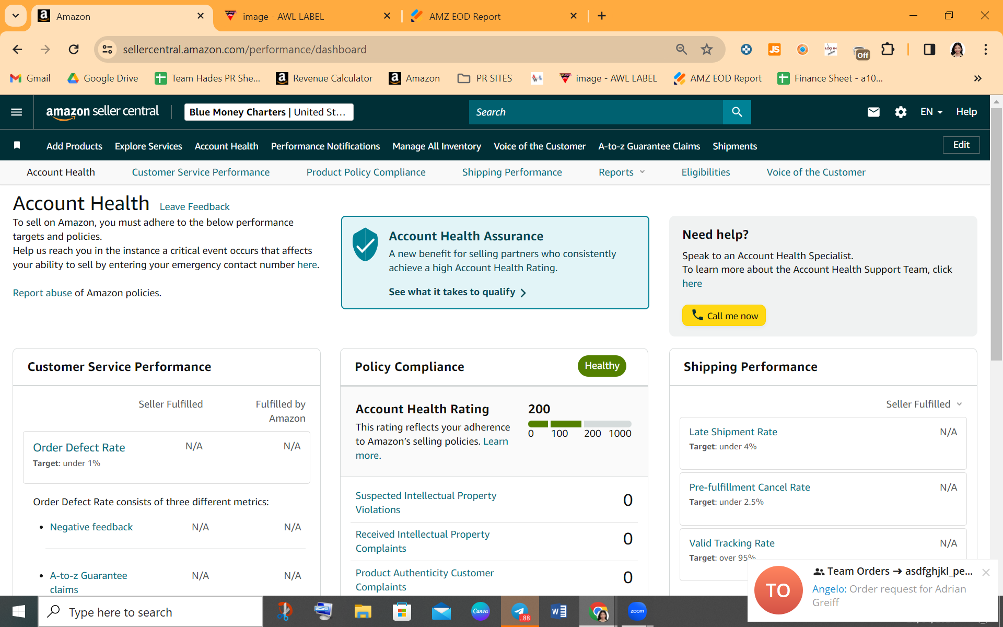The width and height of the screenshot is (1003, 627).
Task: Open the Seller Central messages envelope
Action: 873,112
